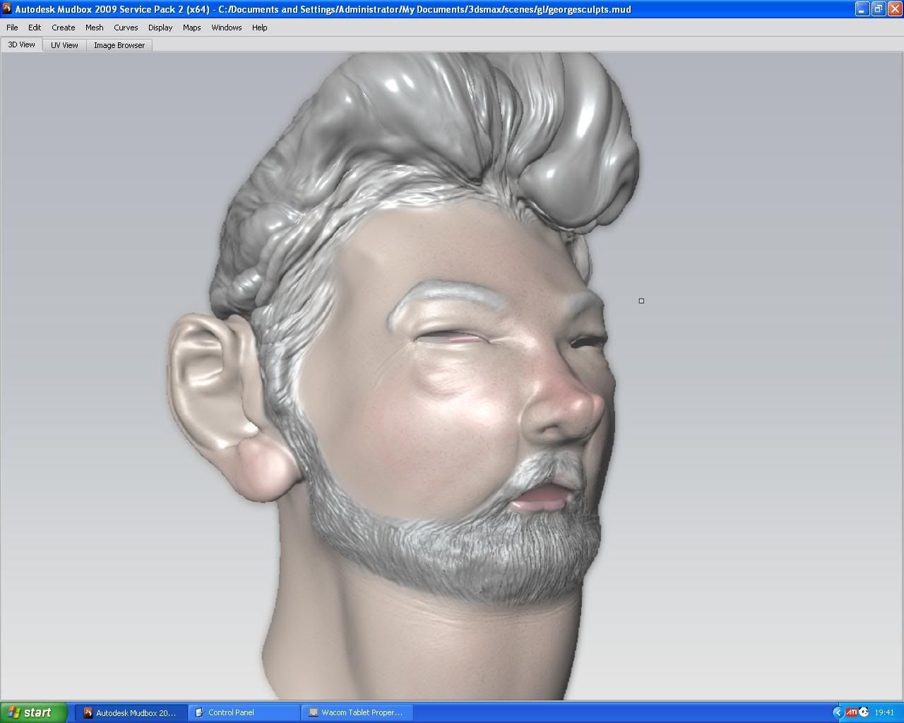Open the Display menu
This screenshot has width=904, height=723.
pos(160,28)
